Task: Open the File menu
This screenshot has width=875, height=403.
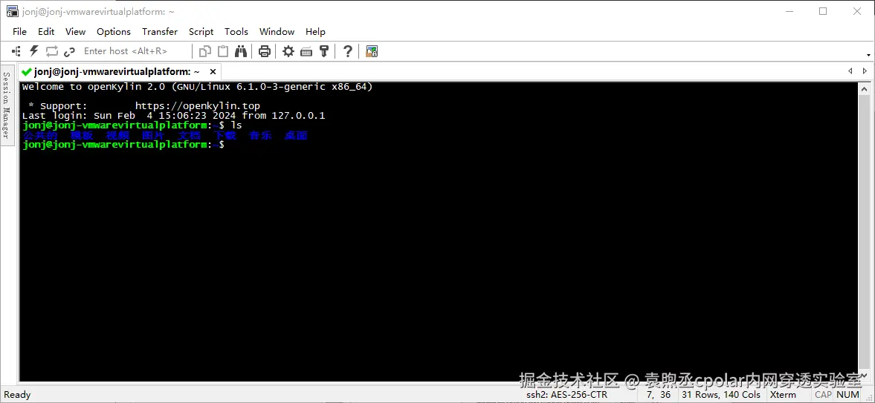Action: [19, 32]
